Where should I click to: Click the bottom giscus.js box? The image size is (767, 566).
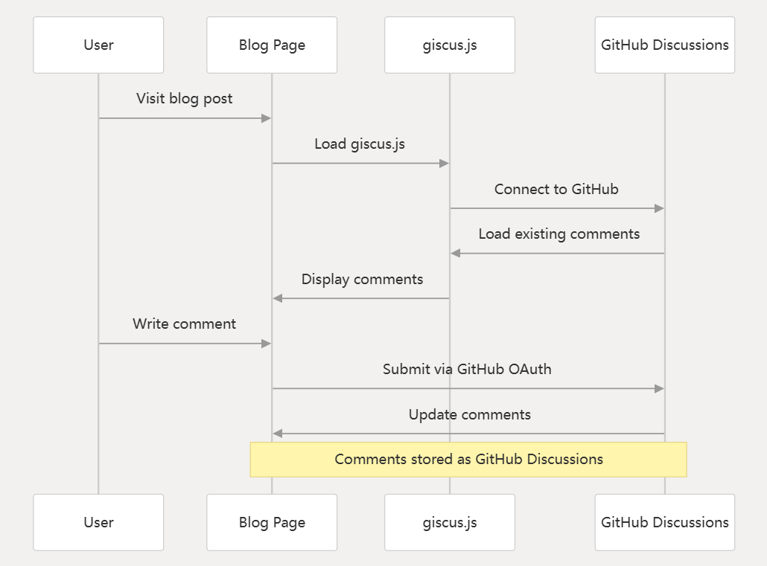click(x=450, y=523)
